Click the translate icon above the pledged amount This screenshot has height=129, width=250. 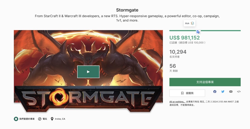[x=198, y=32]
